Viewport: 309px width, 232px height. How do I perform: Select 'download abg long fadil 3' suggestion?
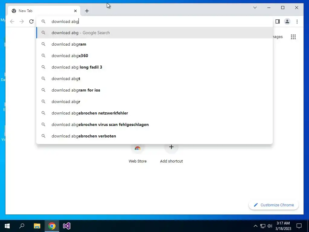click(x=155, y=67)
